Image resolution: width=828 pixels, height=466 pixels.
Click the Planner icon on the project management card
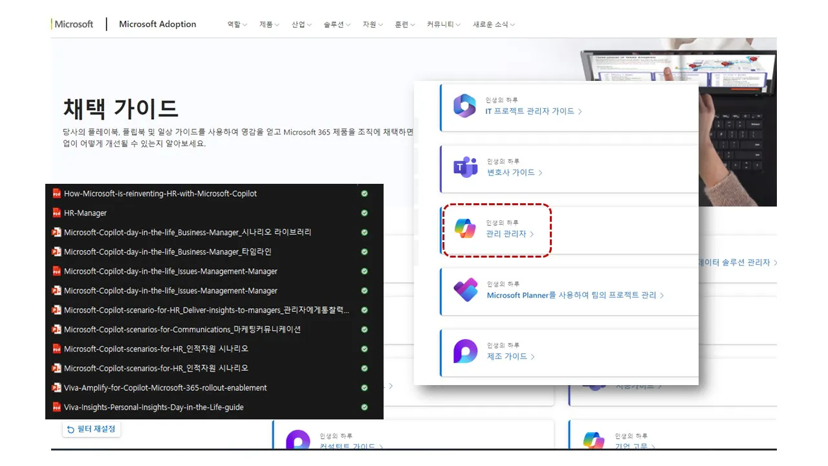pos(465,290)
